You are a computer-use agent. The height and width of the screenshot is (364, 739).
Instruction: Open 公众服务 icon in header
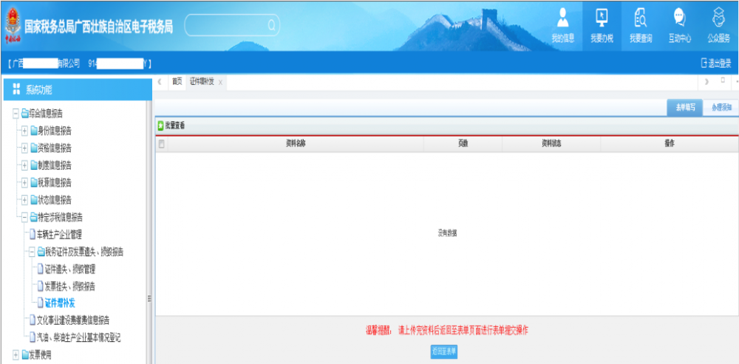point(718,25)
